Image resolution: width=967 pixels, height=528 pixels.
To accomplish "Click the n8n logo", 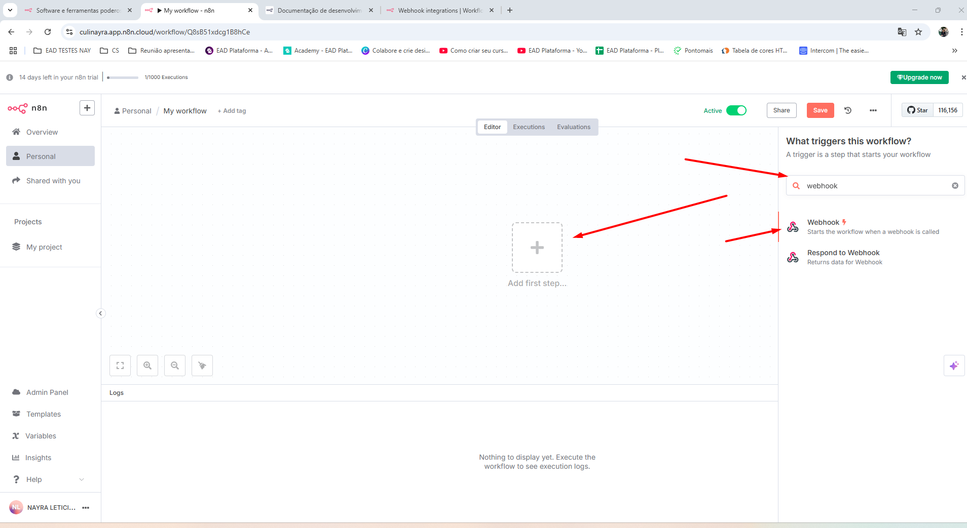I will (27, 108).
